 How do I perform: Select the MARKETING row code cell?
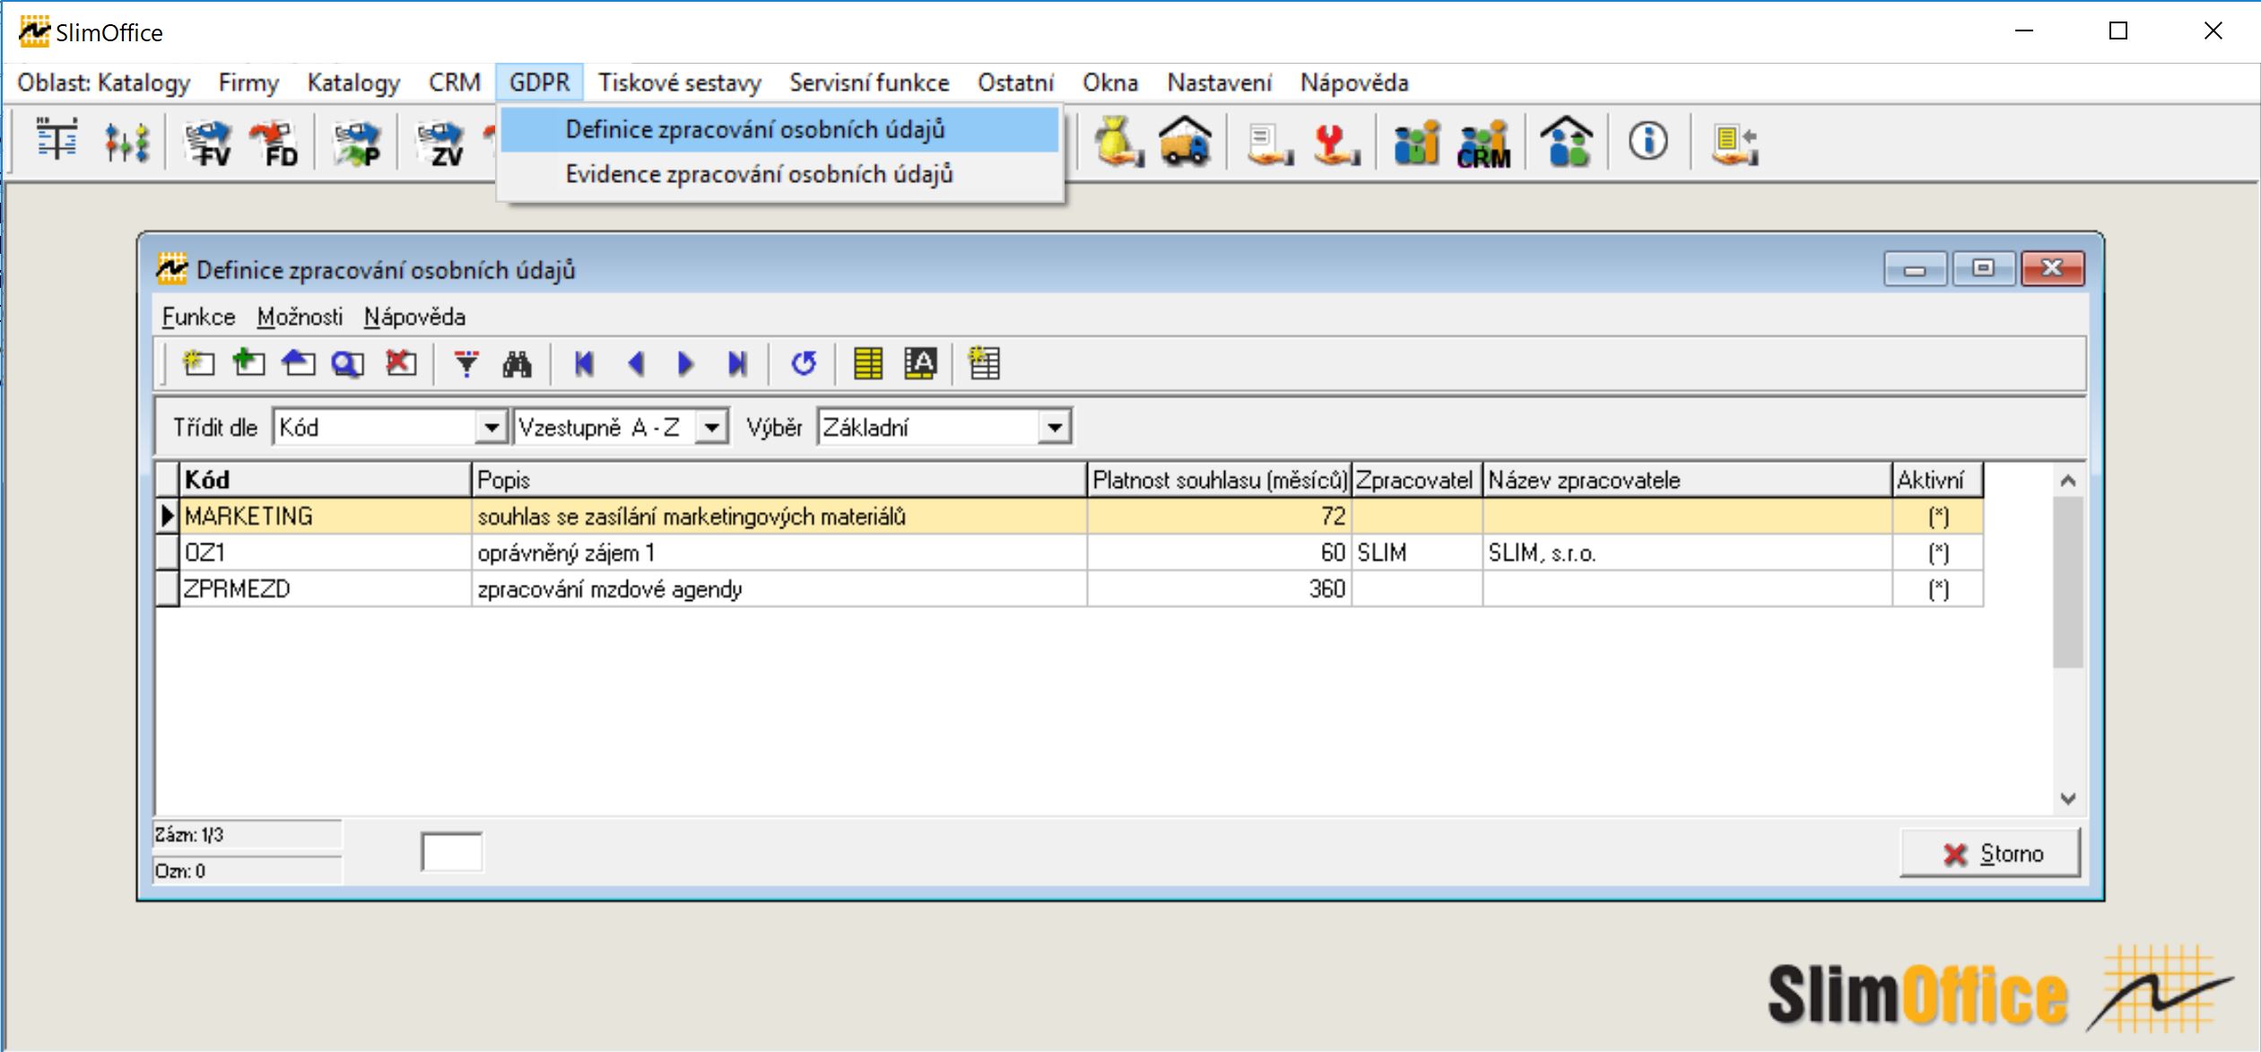coord(326,517)
